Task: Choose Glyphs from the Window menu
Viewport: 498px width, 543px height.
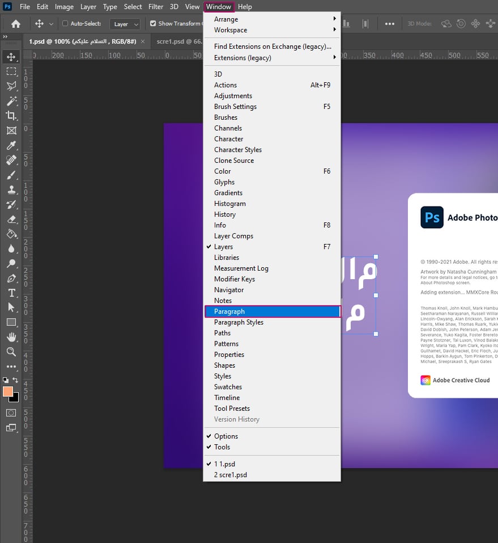Action: tap(272, 182)
